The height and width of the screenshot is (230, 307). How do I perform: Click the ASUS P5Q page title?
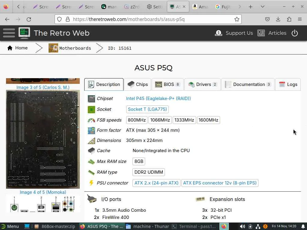point(153,68)
